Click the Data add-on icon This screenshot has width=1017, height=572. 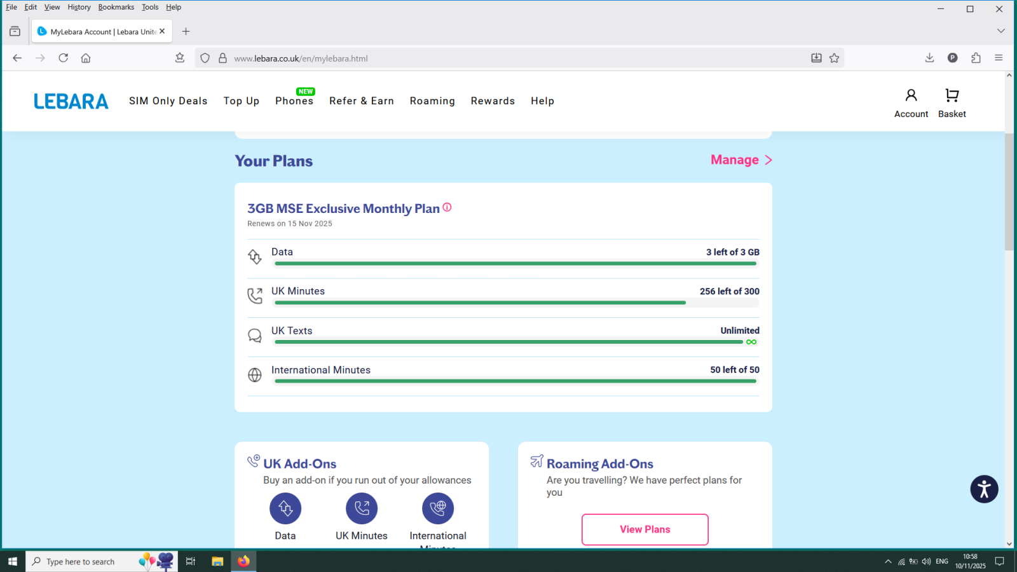285,508
